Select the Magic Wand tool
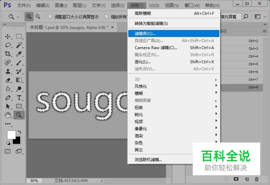The width and height of the screenshot is (270, 185). point(19,45)
